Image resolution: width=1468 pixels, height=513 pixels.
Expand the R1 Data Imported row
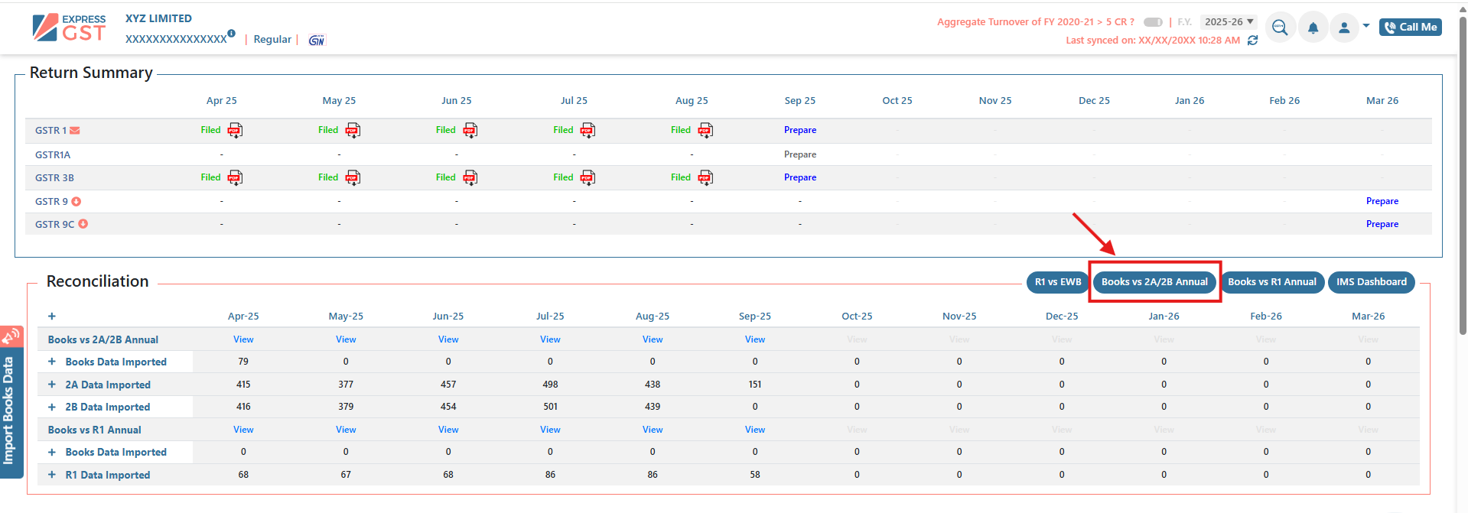tap(52, 475)
